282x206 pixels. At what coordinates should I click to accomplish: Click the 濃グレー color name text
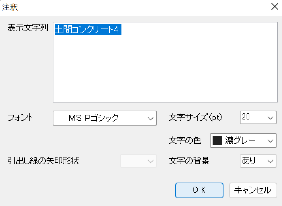(240, 141)
